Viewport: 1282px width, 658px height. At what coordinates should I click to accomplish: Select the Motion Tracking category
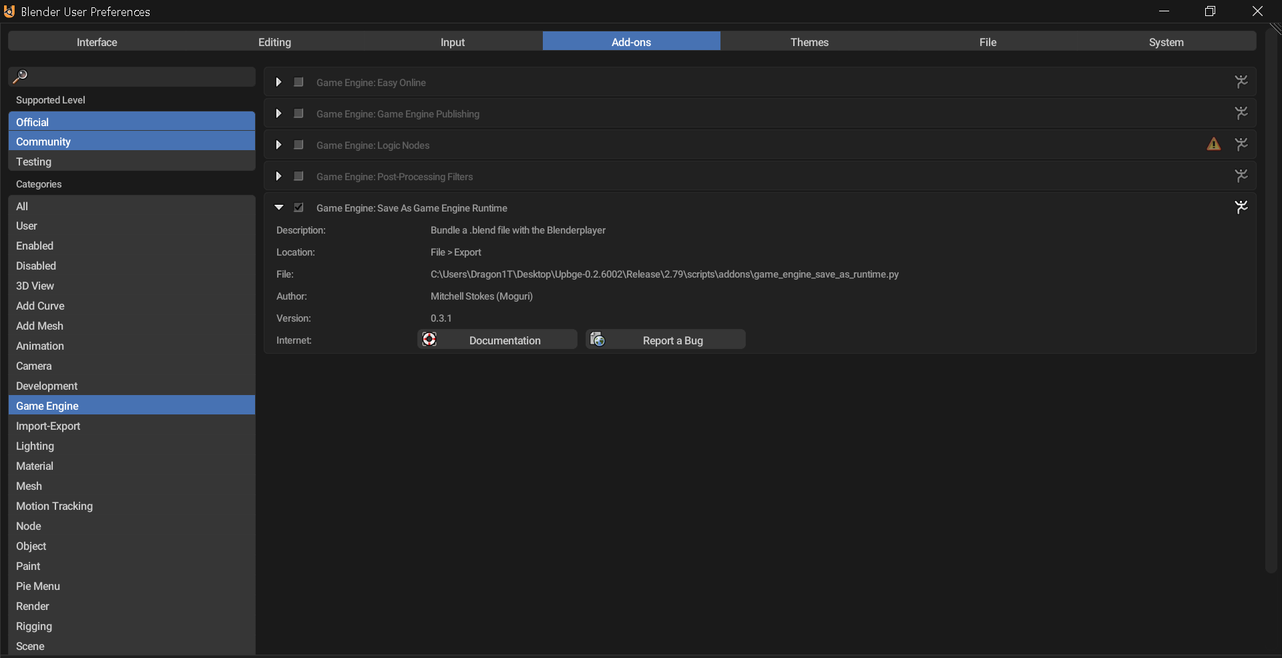pos(132,506)
